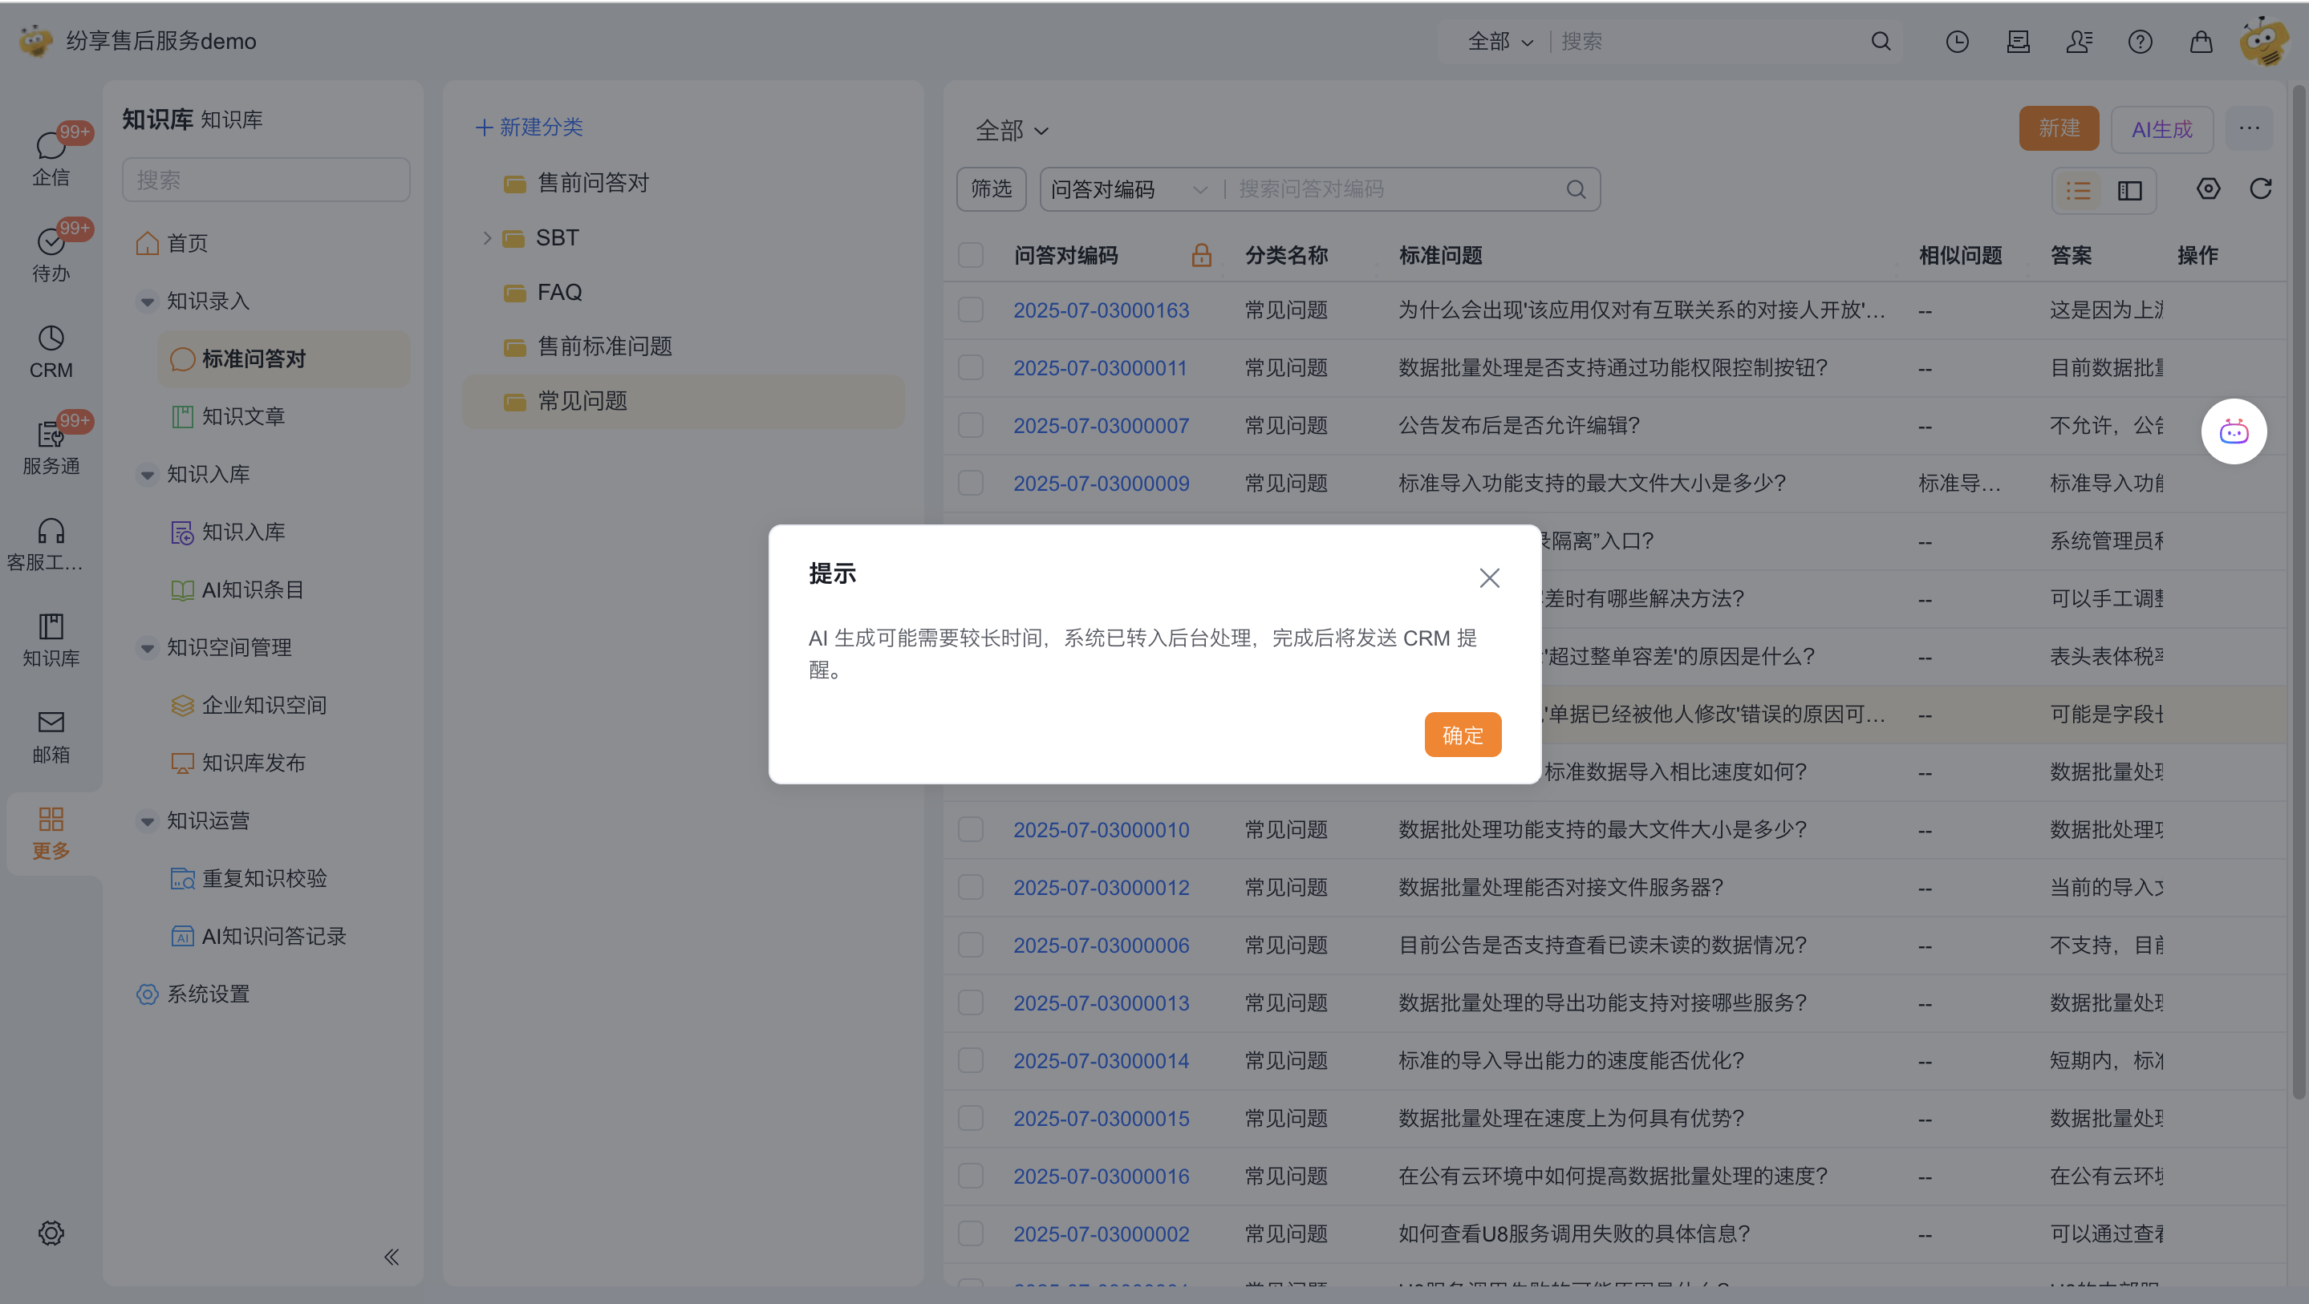Open the column settings gear icon

pos(2208,189)
